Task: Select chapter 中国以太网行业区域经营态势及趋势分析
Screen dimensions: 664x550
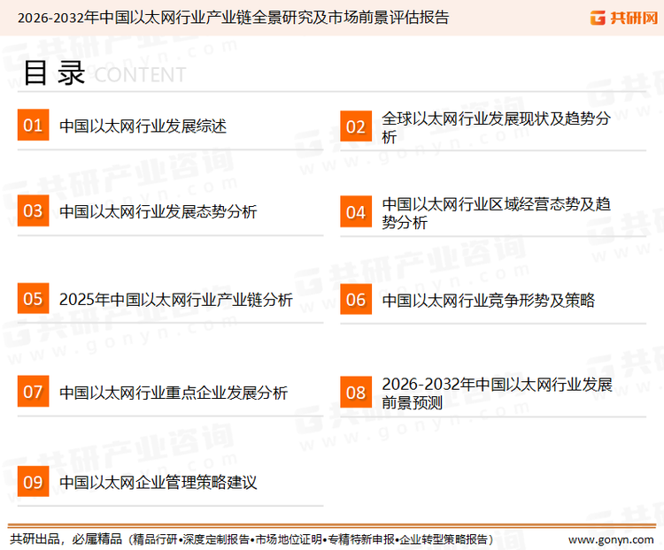Action: 496,213
